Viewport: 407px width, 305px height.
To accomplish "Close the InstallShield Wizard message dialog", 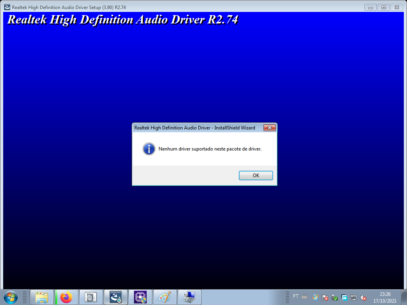I will coord(269,127).
